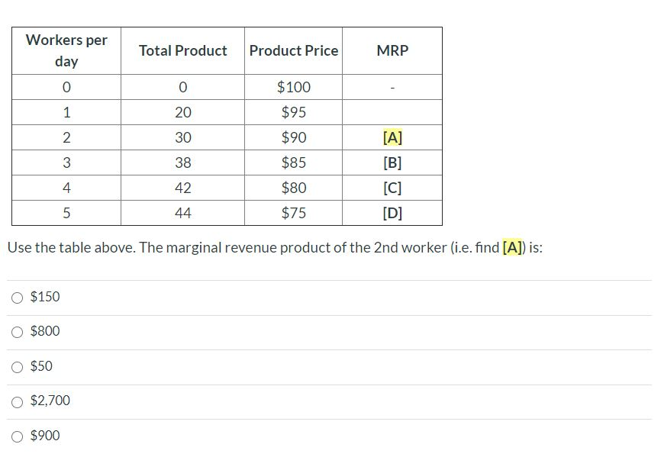Image resolution: width=661 pixels, height=457 pixels.
Task: Click the Total Product value 38
Action: (182, 162)
